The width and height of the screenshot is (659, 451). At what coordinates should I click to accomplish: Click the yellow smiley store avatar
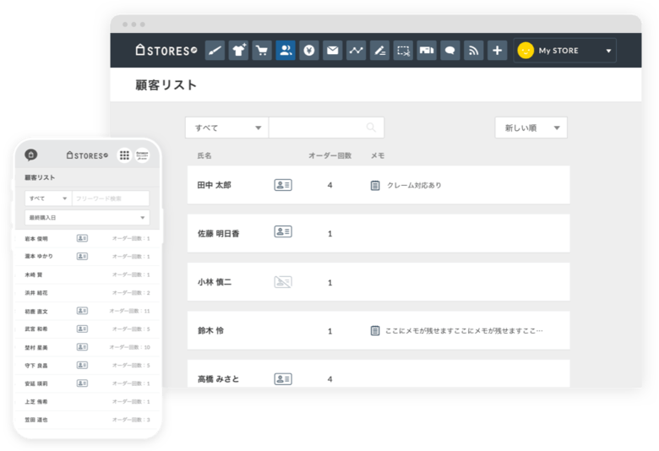pyautogui.click(x=526, y=51)
